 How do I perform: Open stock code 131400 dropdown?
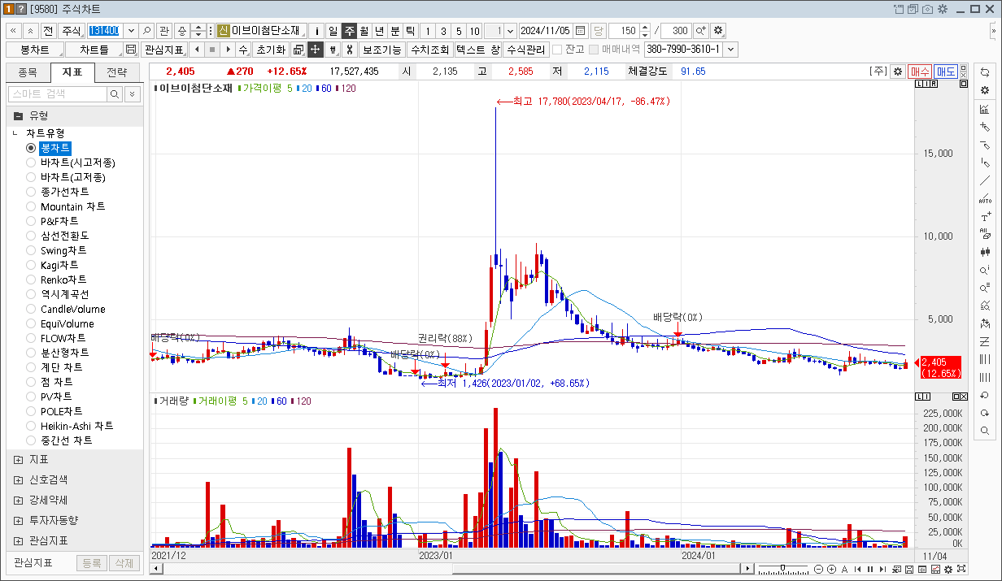pos(130,30)
